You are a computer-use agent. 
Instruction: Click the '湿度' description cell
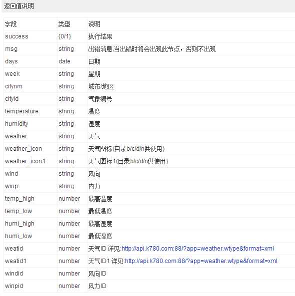tap(94, 124)
